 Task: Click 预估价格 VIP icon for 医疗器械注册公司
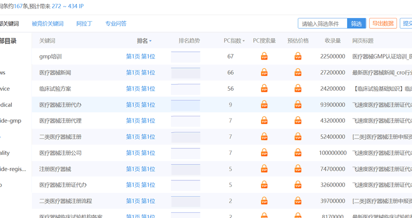coord(298,153)
